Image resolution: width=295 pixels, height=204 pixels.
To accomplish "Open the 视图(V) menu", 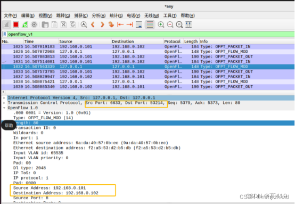I will pyautogui.click(x=45, y=15).
